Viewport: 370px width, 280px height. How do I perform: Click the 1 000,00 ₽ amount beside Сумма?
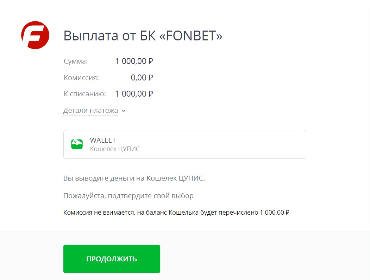tap(134, 61)
